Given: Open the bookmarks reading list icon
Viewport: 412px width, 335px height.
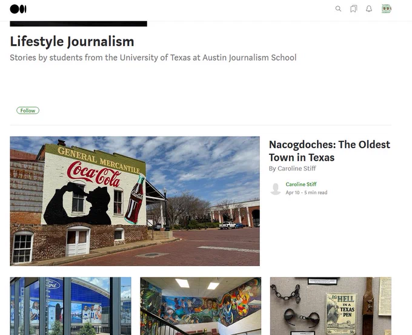Looking at the screenshot, I should (354, 9).
